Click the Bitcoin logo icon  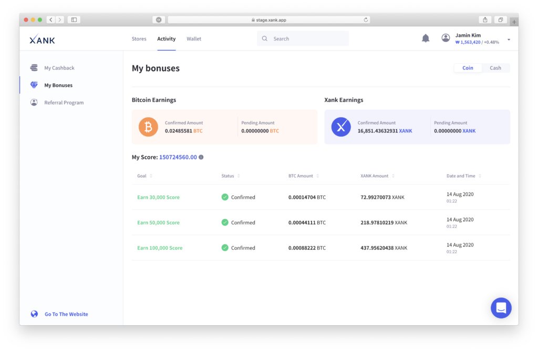coord(148,127)
